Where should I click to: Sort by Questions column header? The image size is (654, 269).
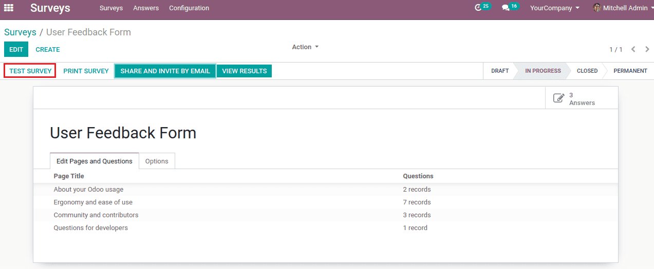tap(418, 176)
